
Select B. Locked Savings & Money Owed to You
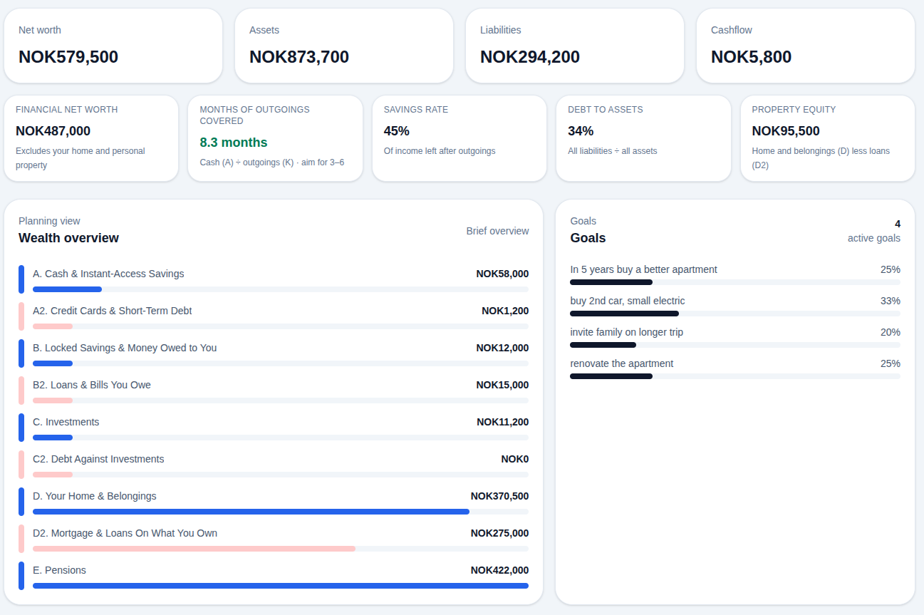[x=125, y=348]
